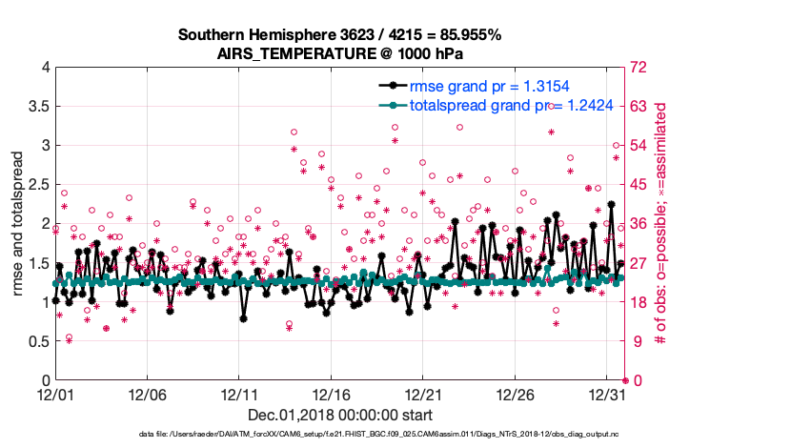The width and height of the screenshot is (791, 448).
Task: Click the AIRS_TEMPERATURE @ 1000 hPa subtitle
Action: pos(339,53)
